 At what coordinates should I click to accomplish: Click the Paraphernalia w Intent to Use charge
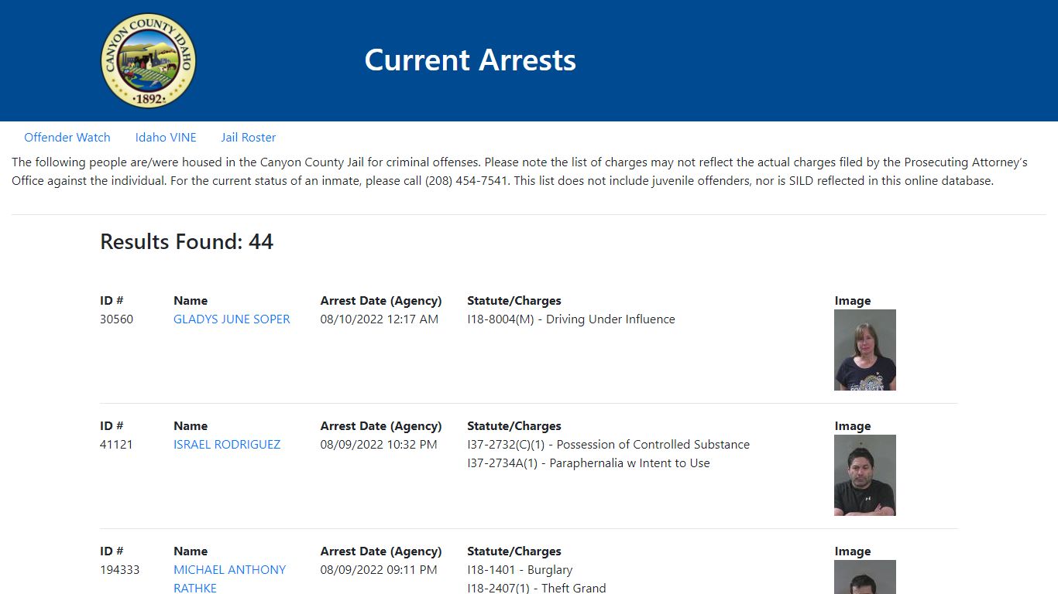pos(589,463)
